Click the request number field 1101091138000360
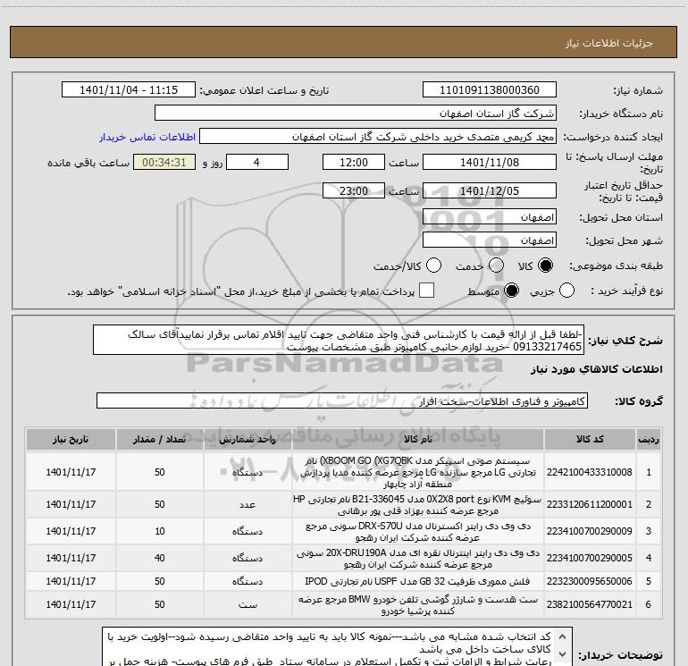The width and height of the screenshot is (688, 666). tap(490, 89)
